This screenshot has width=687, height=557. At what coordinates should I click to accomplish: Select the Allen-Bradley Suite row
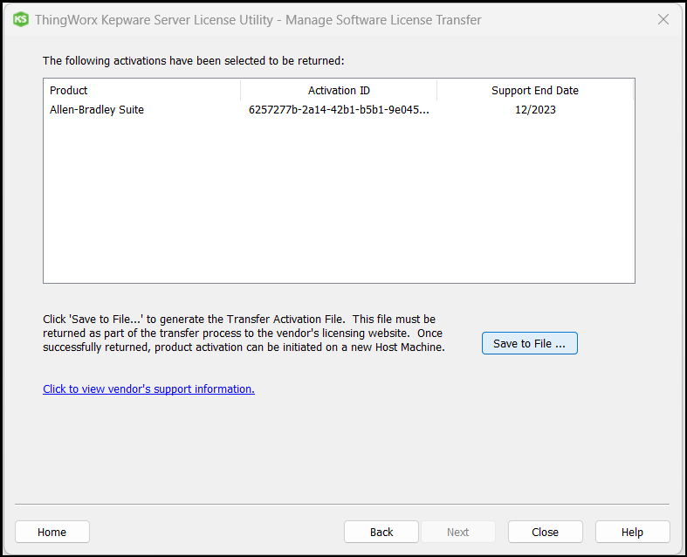coord(97,110)
